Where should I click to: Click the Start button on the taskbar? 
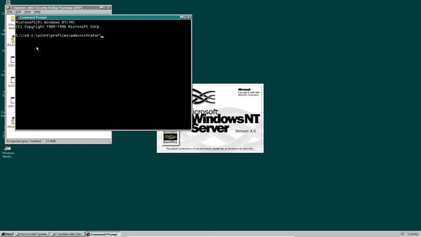(7, 234)
